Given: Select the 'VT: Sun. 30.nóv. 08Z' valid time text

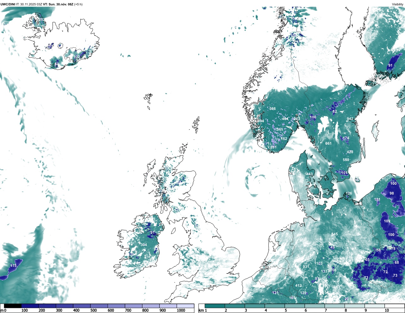Looking at the screenshot, I should click(58, 4).
